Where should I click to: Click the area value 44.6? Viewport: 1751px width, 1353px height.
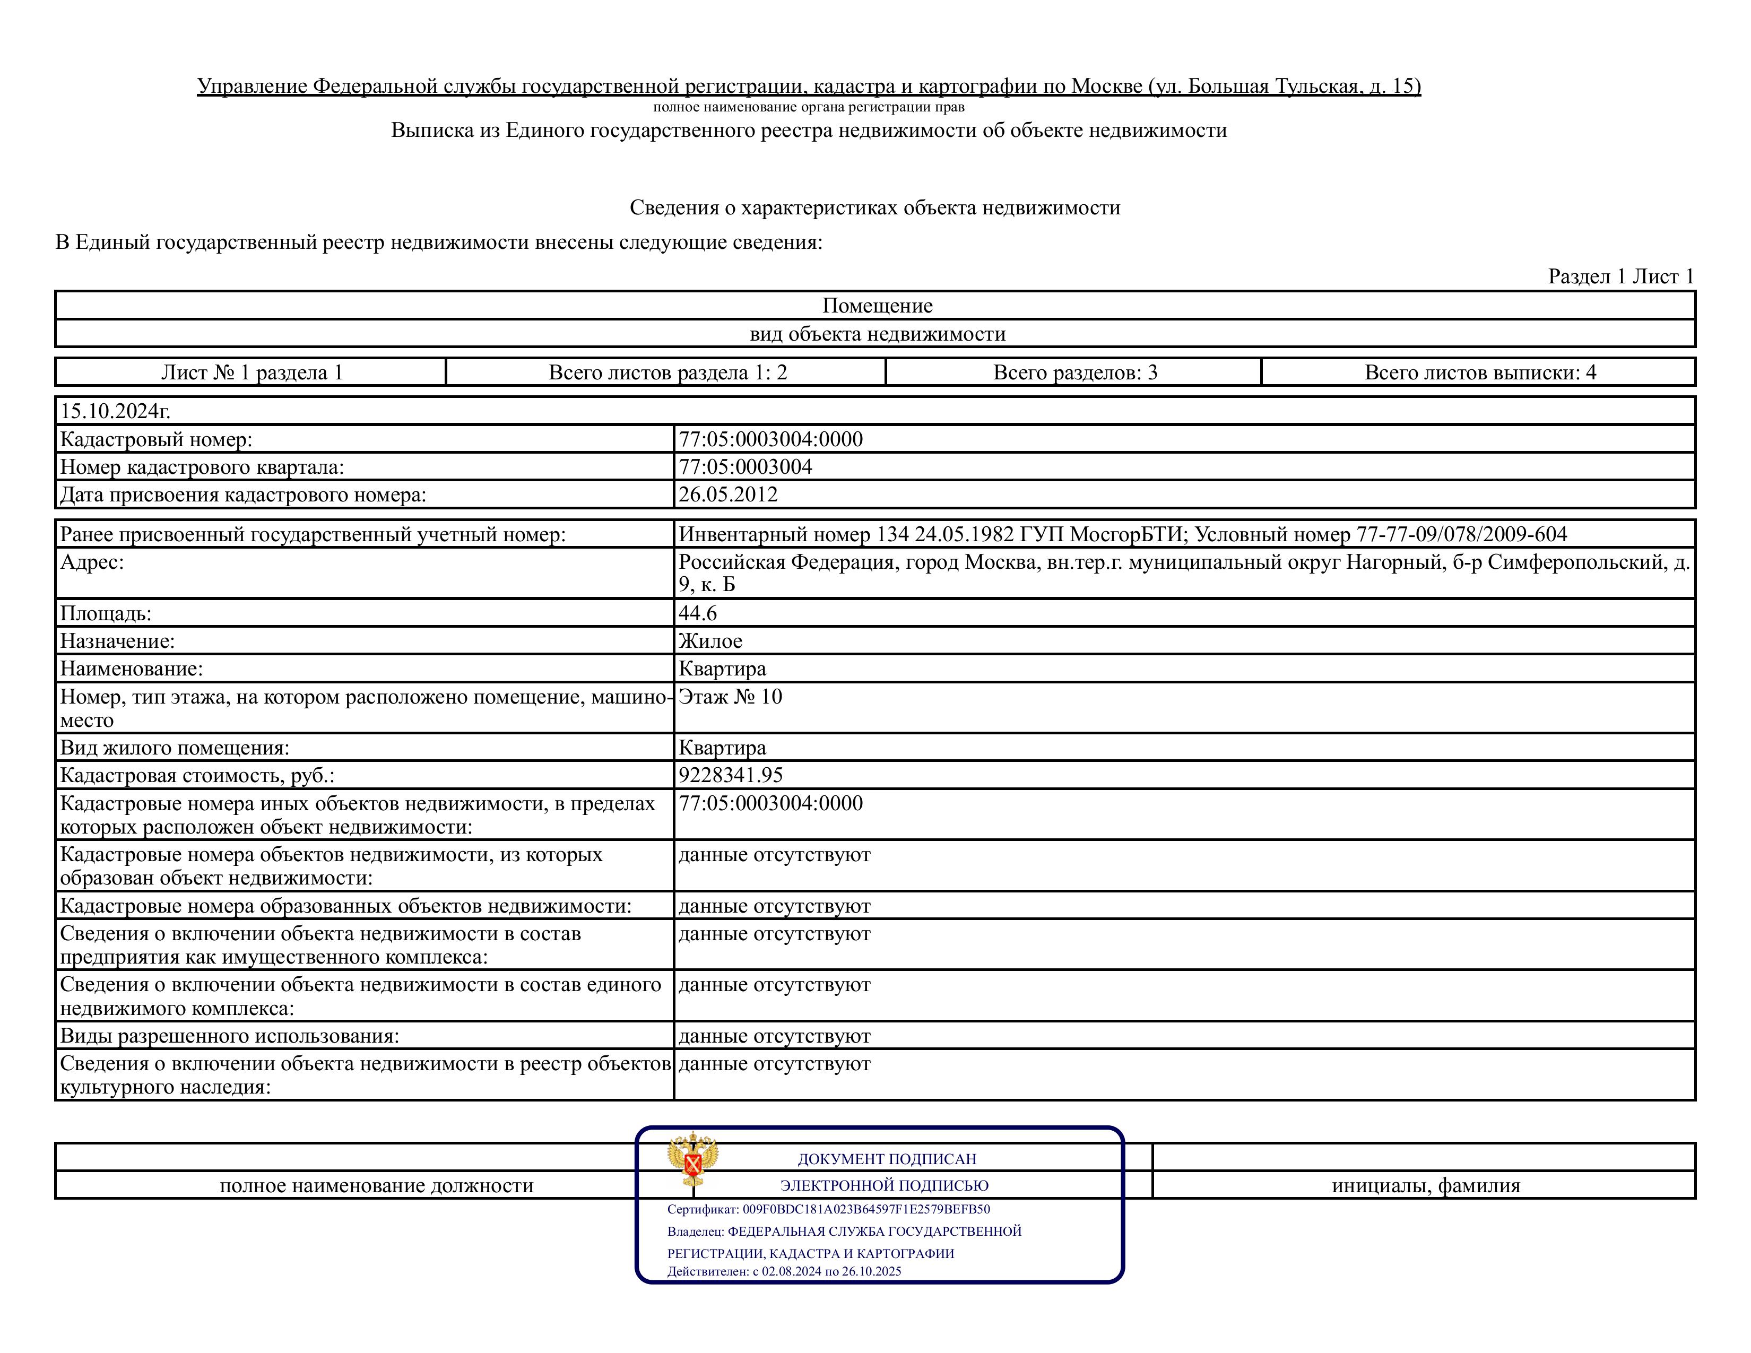click(x=698, y=613)
